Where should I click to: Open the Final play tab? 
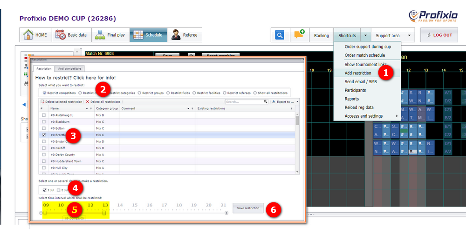[110, 35]
